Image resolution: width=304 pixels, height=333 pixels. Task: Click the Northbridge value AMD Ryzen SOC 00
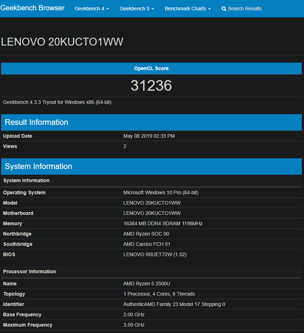[x=146, y=234]
